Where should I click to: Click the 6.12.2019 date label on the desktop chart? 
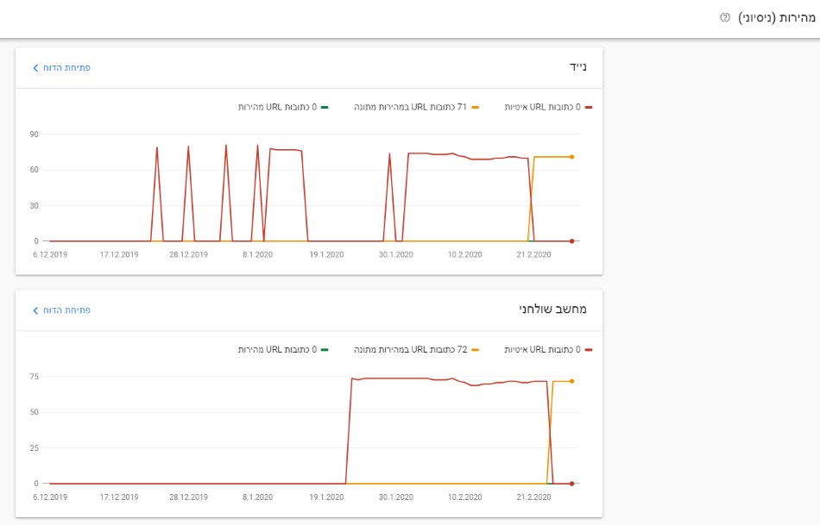50,497
